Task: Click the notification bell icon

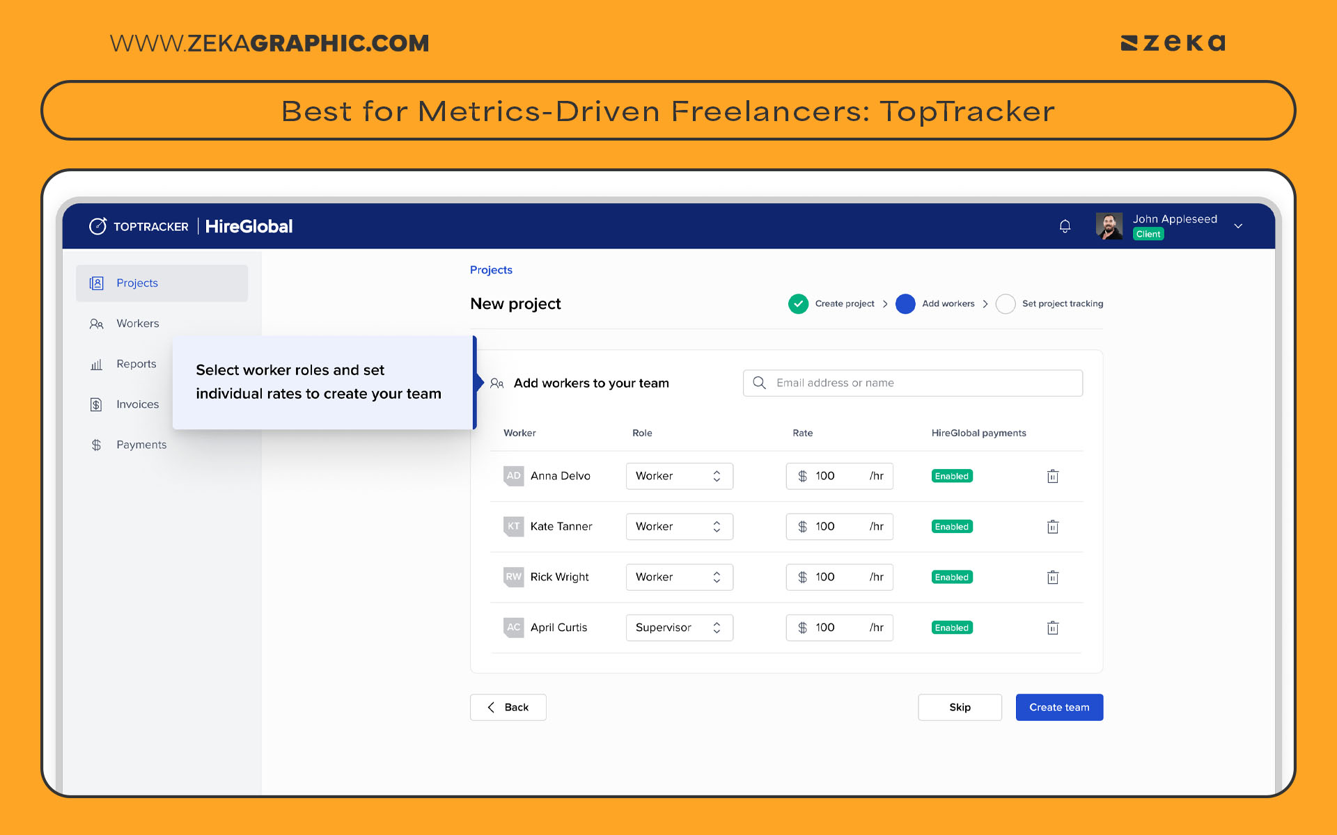Action: point(1065,225)
